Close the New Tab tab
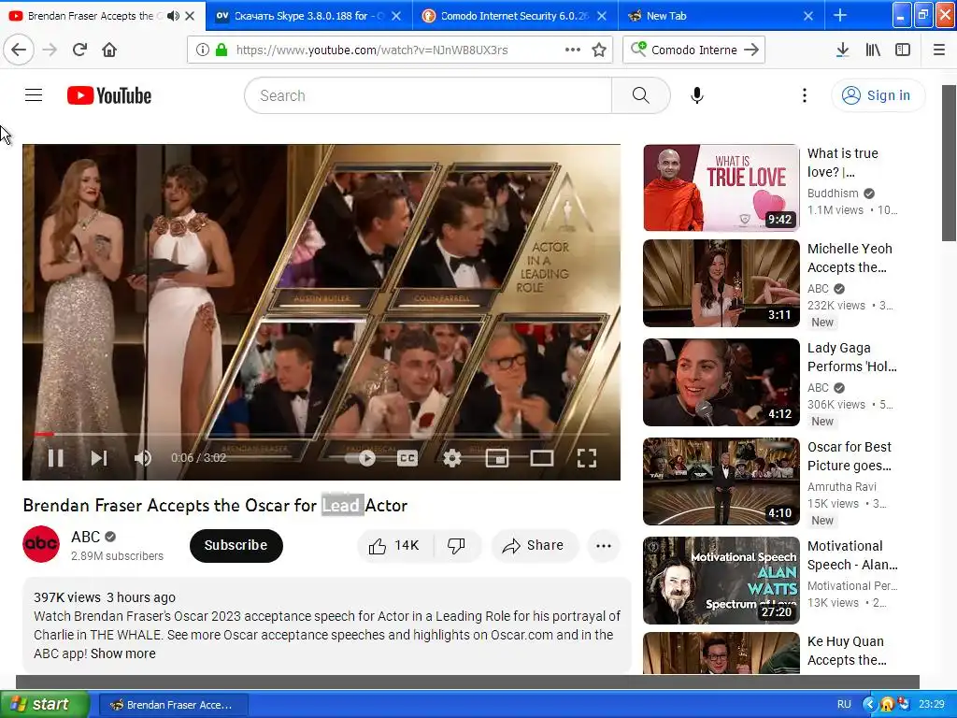This screenshot has width=957, height=718. coord(808,16)
